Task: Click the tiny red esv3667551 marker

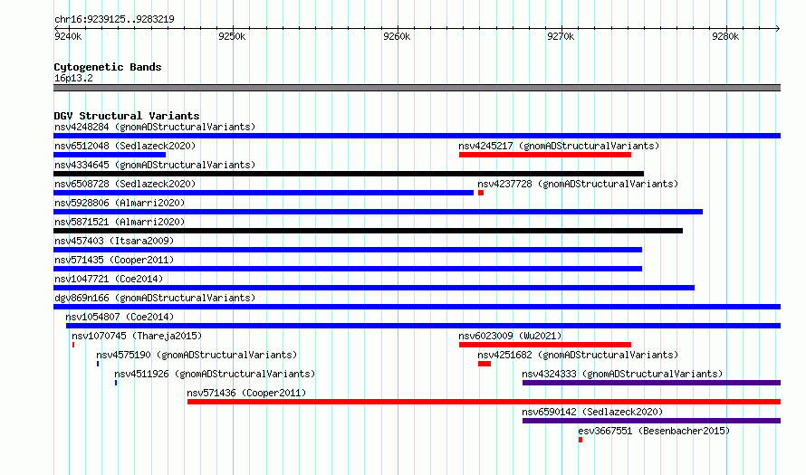Action: (x=581, y=440)
